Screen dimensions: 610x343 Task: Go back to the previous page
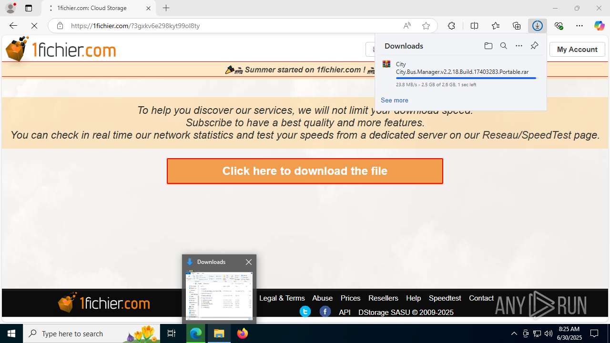coord(13,26)
